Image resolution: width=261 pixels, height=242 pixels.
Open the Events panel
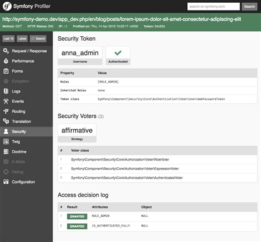point(26,101)
